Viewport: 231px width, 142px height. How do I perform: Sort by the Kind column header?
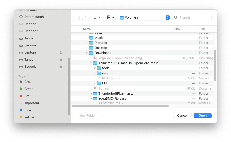click(x=202, y=29)
